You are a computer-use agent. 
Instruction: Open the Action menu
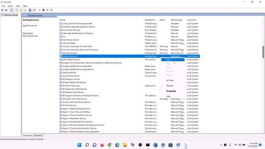(10, 6)
